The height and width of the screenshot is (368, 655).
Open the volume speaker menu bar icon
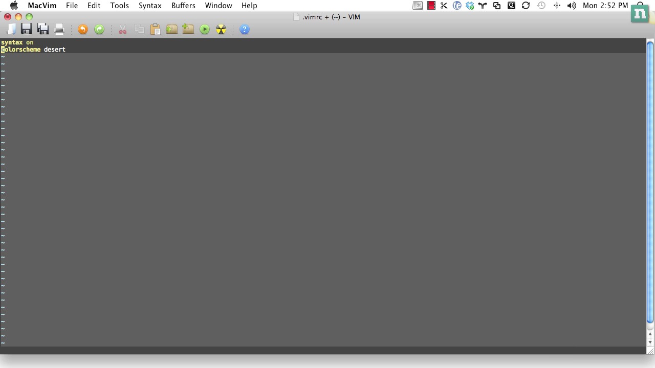click(572, 6)
